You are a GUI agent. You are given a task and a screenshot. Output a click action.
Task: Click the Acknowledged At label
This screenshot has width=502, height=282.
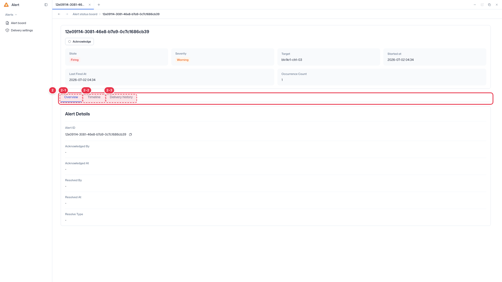click(77, 163)
